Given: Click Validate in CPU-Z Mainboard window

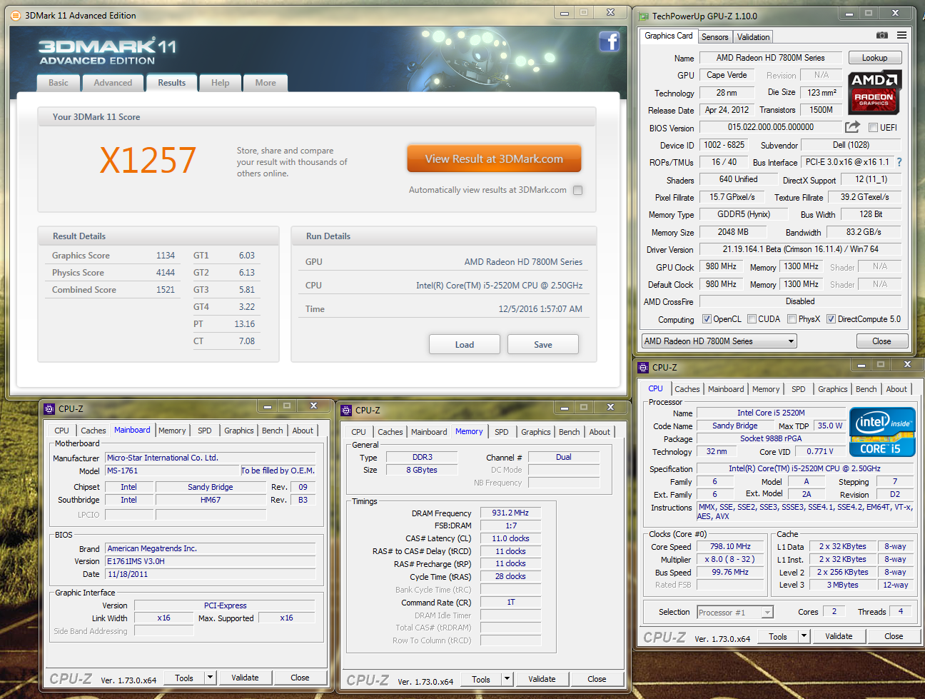Looking at the screenshot, I should pos(245,678).
